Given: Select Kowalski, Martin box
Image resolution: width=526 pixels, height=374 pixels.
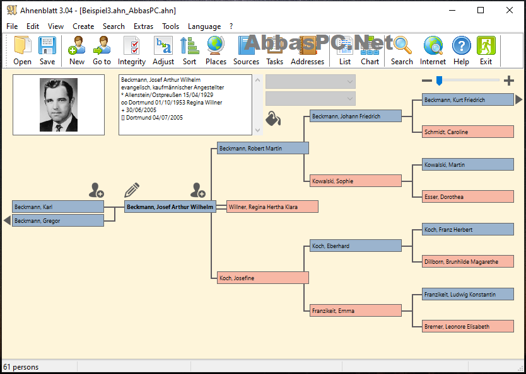Looking at the screenshot, I should click(468, 164).
